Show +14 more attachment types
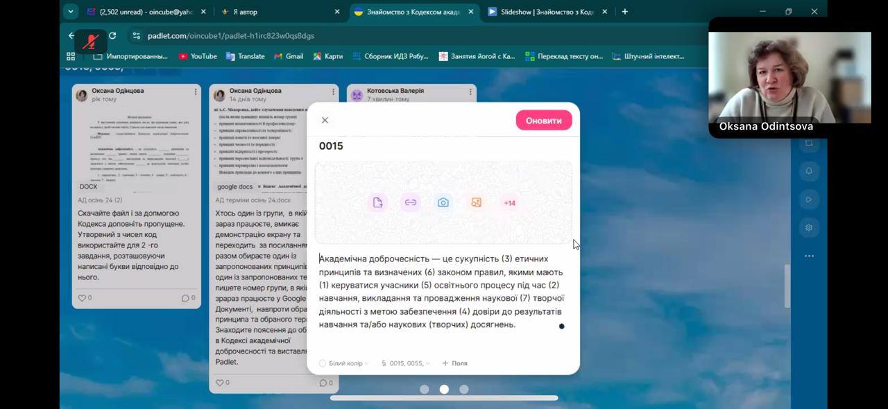Image resolution: width=888 pixels, height=409 pixels. click(x=509, y=203)
